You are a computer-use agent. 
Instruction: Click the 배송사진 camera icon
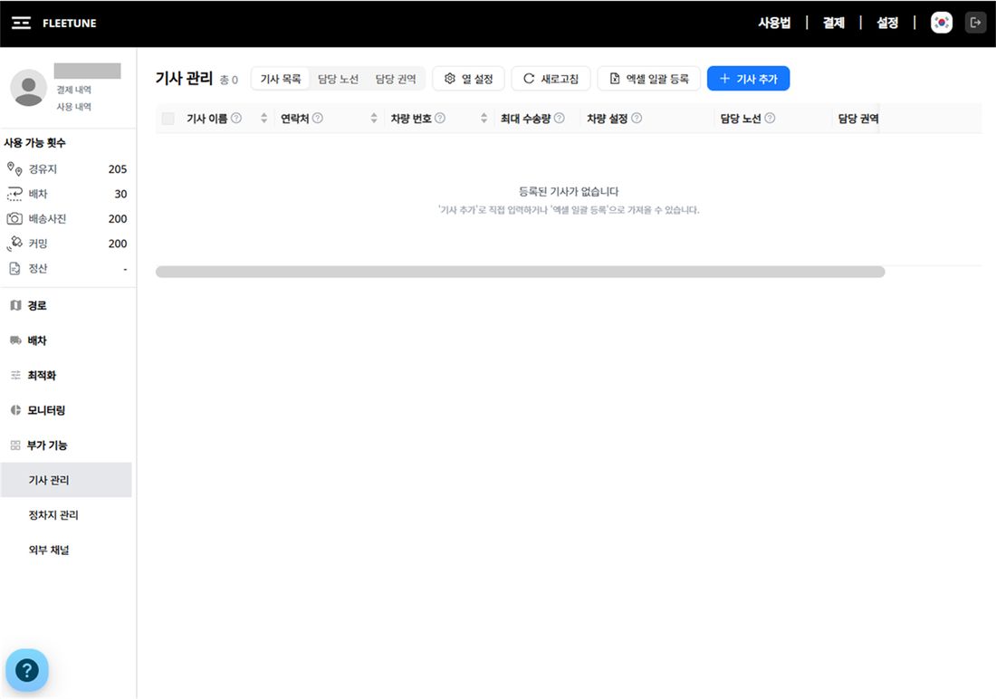14,218
